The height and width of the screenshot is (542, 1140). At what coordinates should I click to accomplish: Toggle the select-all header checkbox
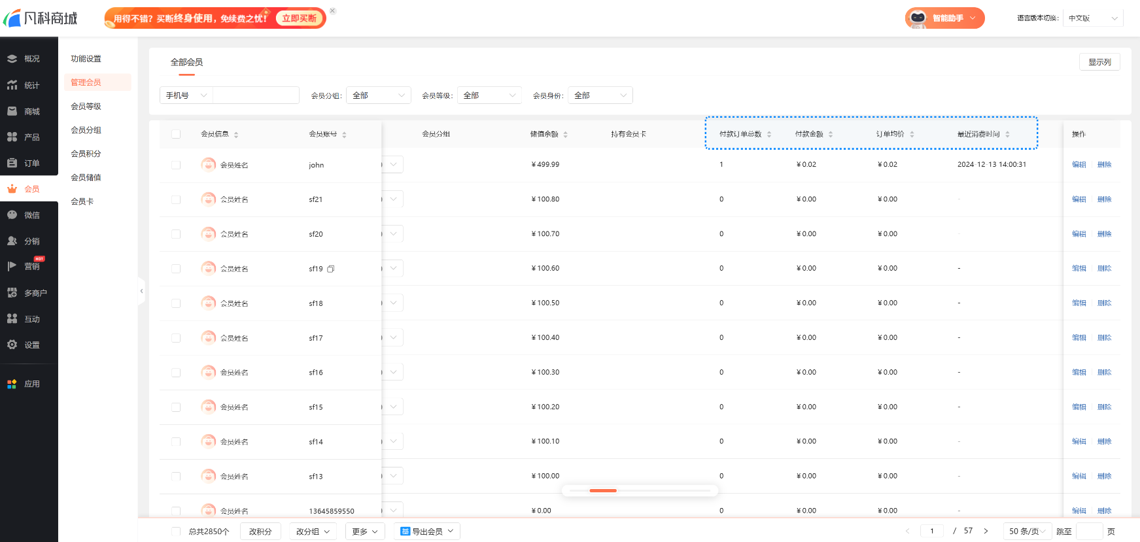coord(176,134)
